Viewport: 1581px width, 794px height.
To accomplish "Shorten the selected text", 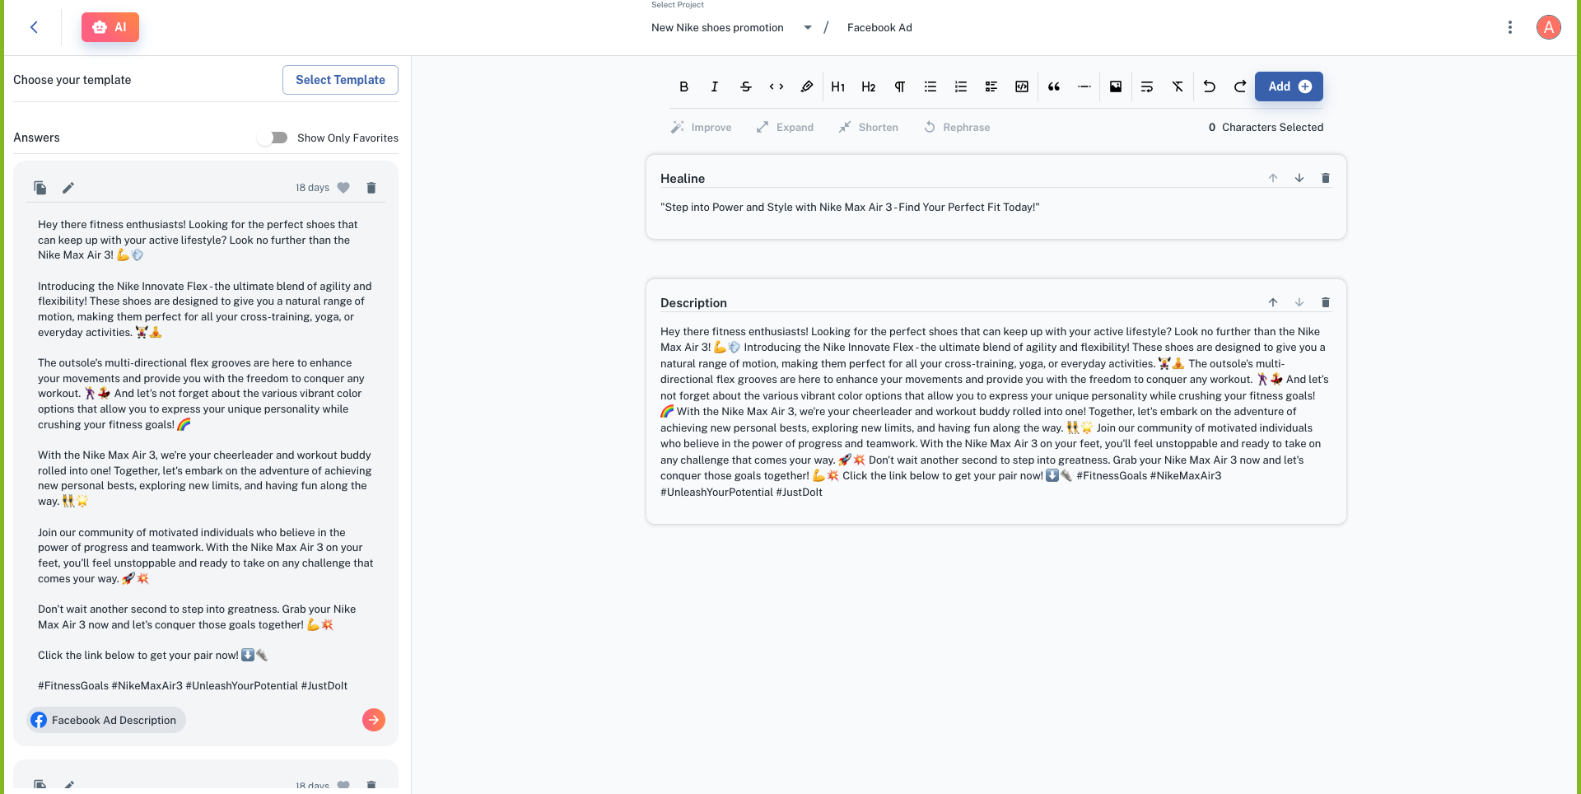I will 868,127.
